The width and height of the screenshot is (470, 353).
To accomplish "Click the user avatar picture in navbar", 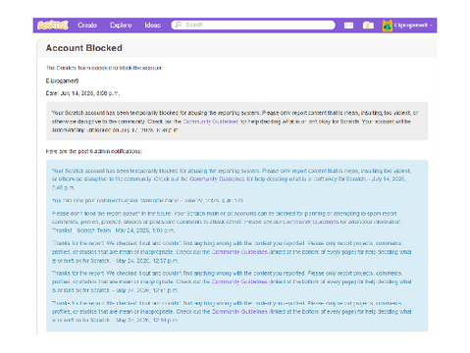I will pyautogui.click(x=388, y=25).
